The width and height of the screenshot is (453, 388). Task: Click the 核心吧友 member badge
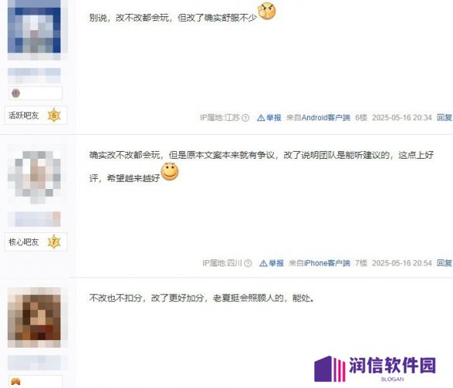[36, 242]
